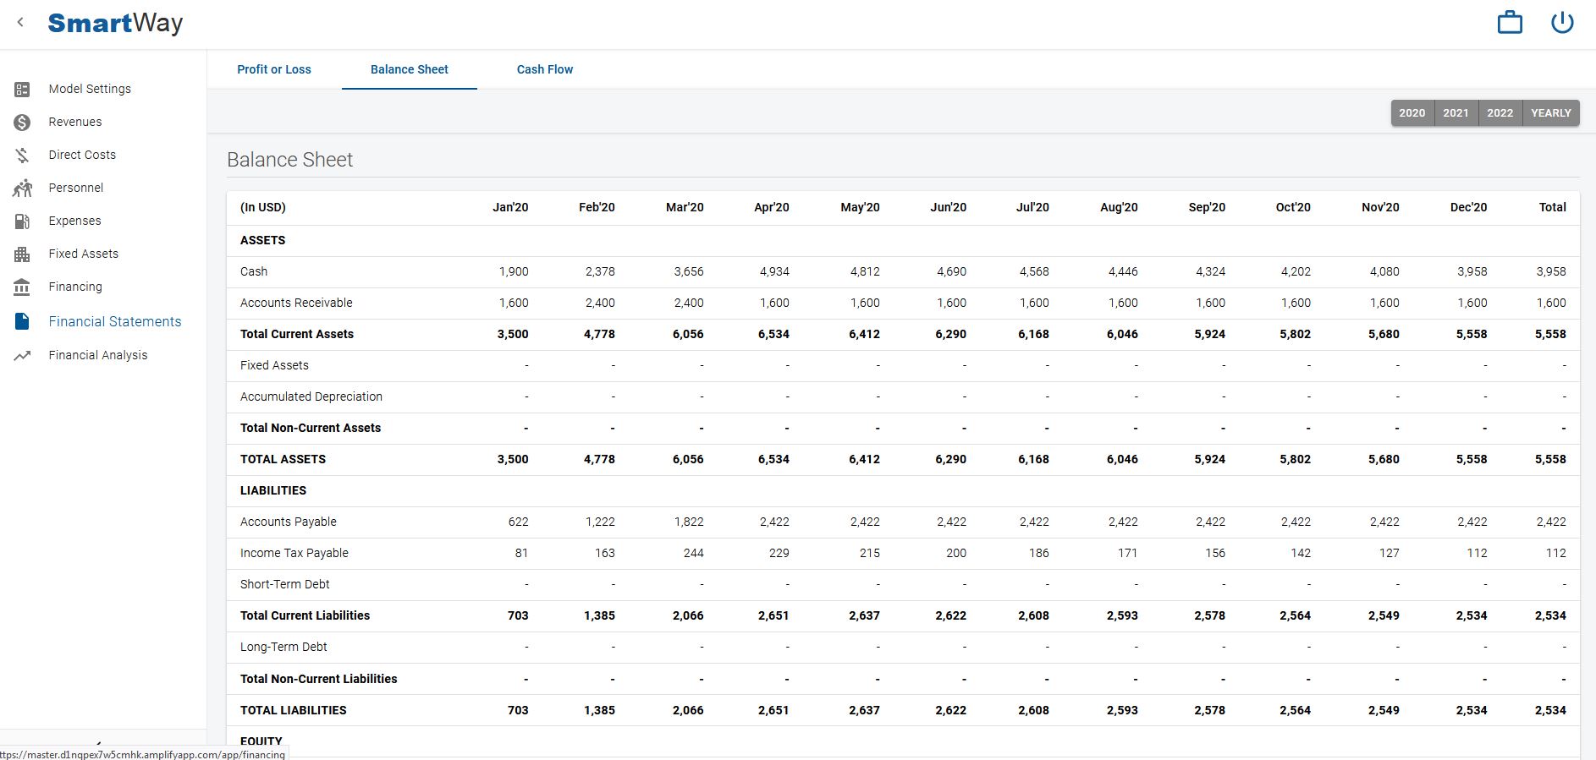Click the back arrow beside SmartWay logo
The width and height of the screenshot is (1596, 760).
(x=20, y=23)
